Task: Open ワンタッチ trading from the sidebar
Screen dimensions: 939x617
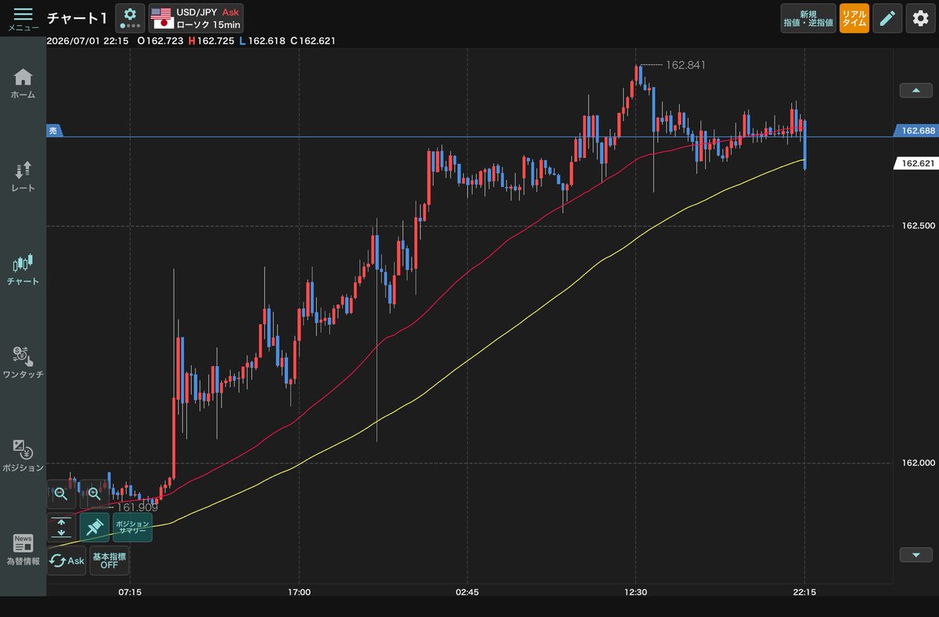Action: (23, 363)
